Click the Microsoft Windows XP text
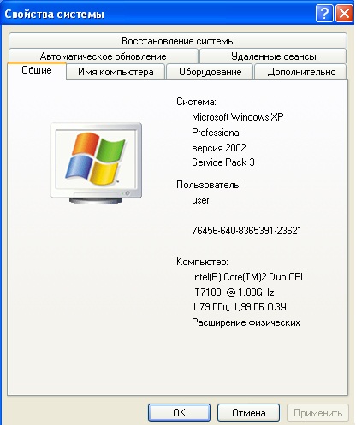Screen dimensions: 356x425 (x=238, y=117)
